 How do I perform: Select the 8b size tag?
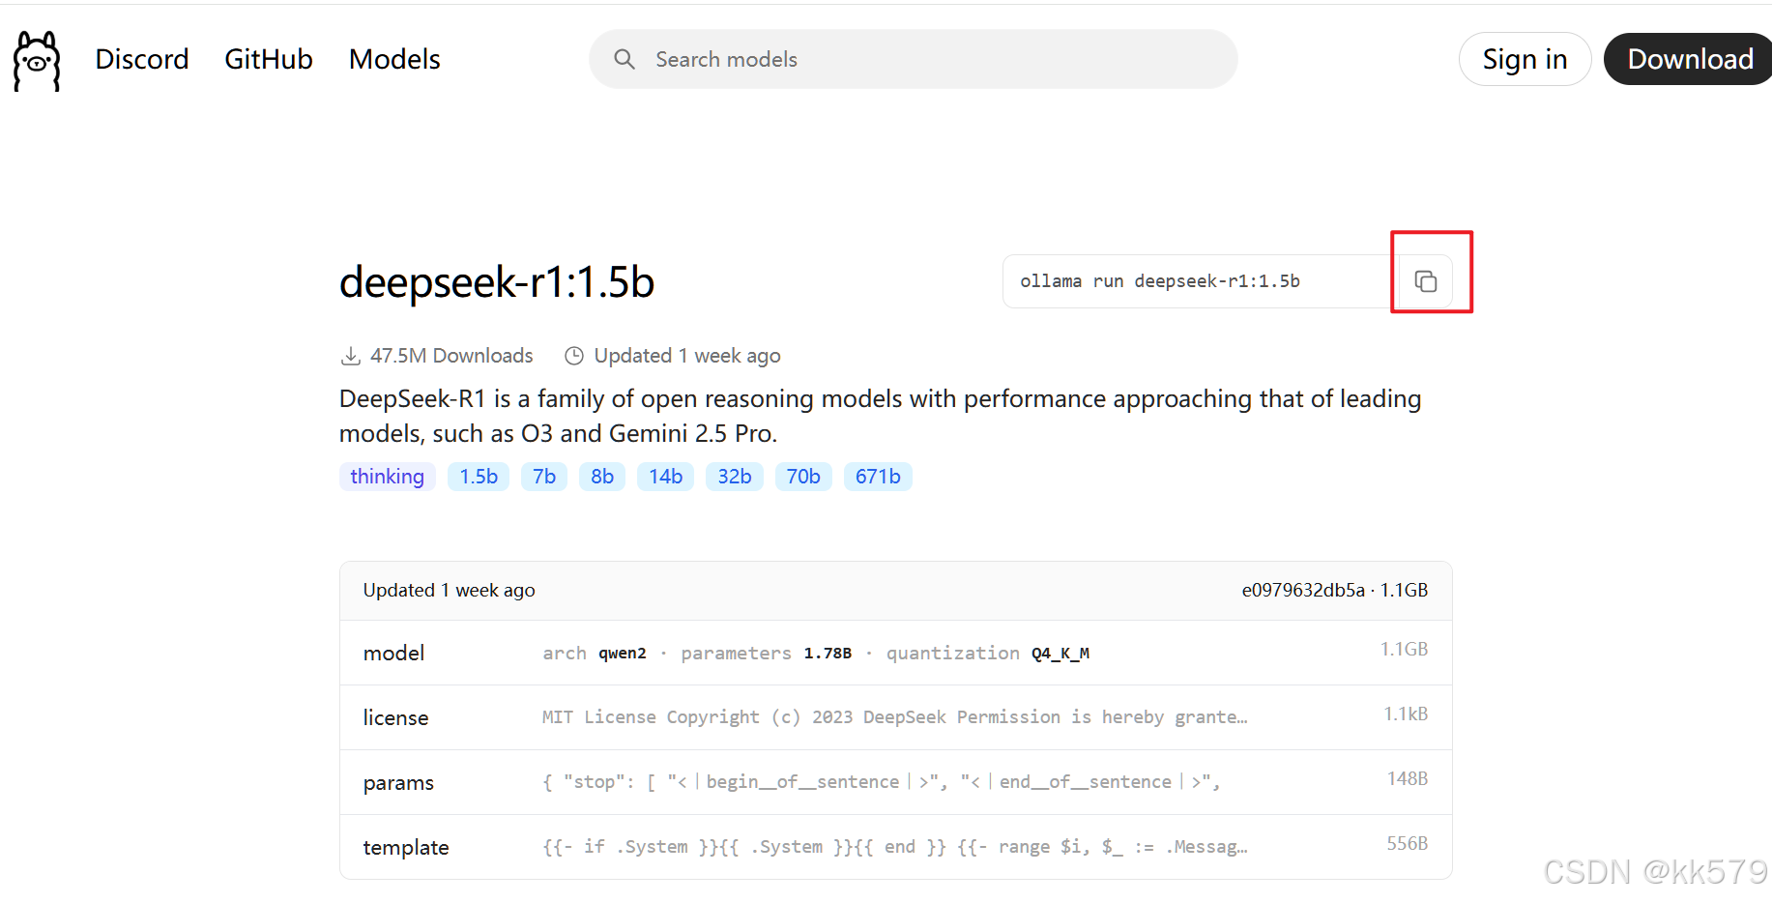pyautogui.click(x=602, y=477)
